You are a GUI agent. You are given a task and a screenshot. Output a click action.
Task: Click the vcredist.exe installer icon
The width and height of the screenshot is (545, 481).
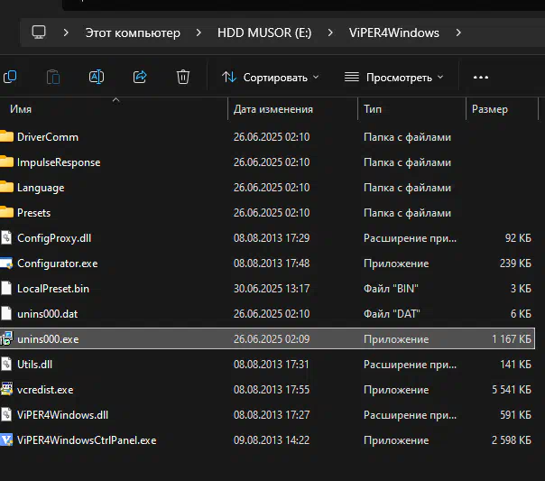(x=6, y=389)
